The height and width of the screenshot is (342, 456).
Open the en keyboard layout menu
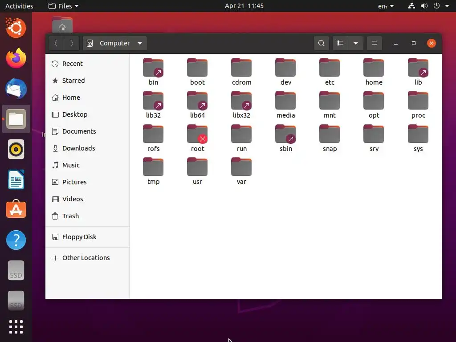tap(386, 6)
